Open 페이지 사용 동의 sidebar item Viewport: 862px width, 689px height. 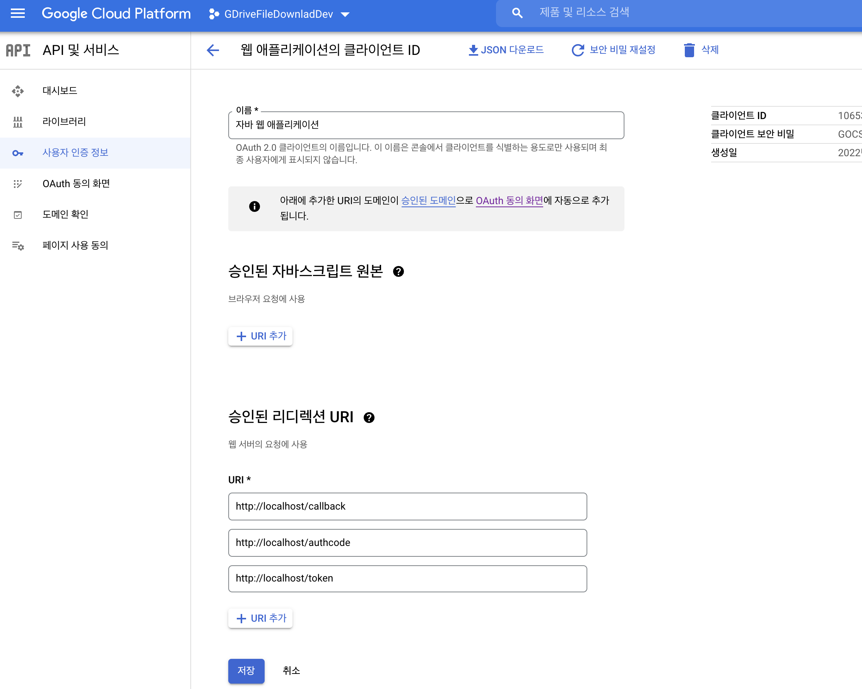[x=75, y=246]
